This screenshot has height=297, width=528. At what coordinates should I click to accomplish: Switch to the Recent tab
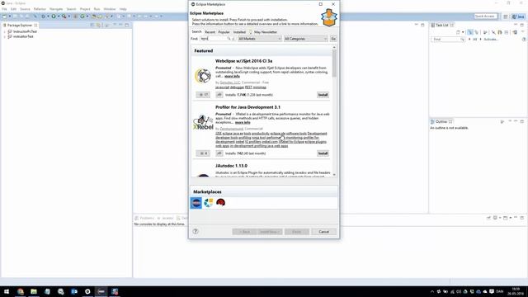tap(210, 32)
